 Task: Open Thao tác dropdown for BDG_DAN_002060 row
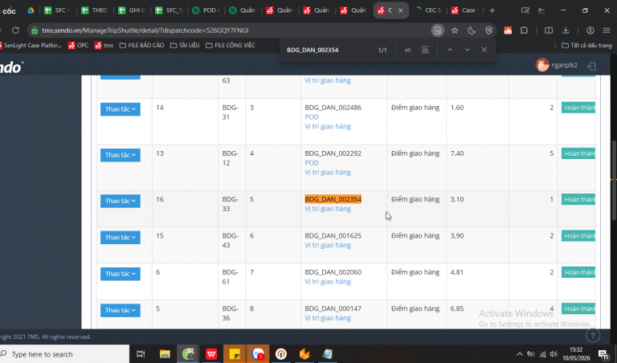coord(120,274)
